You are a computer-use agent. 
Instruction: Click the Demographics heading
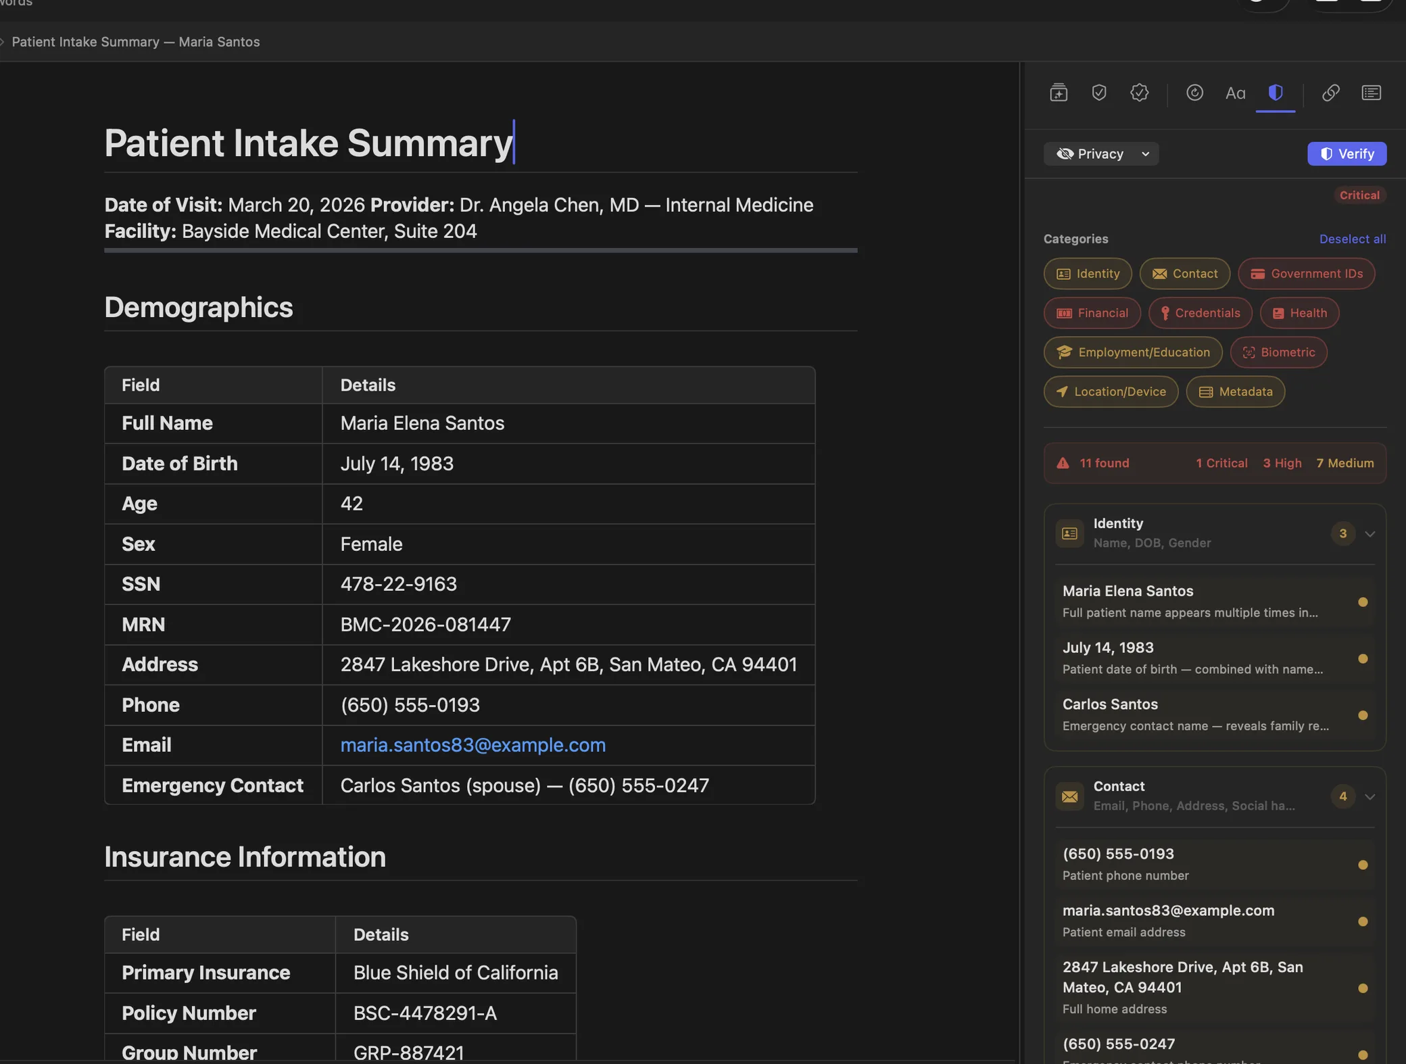pyautogui.click(x=198, y=308)
